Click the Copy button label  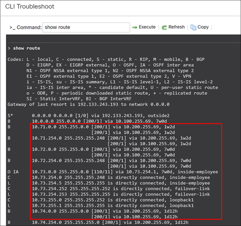point(203,27)
